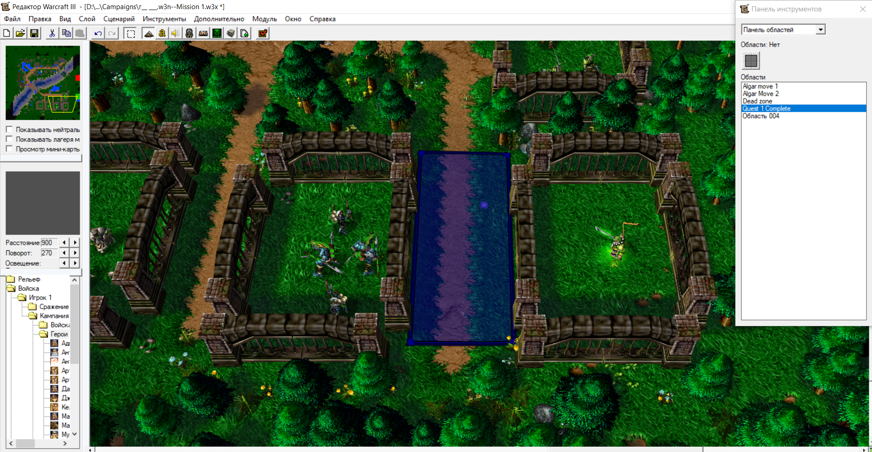Click the center handle of the blue region
The width and height of the screenshot is (872, 452).
484,205
